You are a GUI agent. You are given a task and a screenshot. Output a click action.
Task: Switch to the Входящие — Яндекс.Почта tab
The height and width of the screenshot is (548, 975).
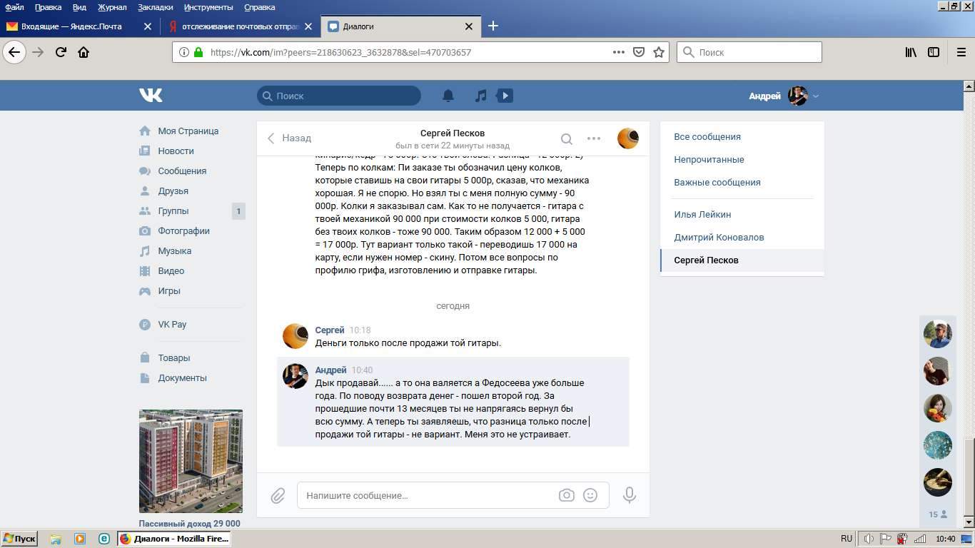tap(71, 26)
